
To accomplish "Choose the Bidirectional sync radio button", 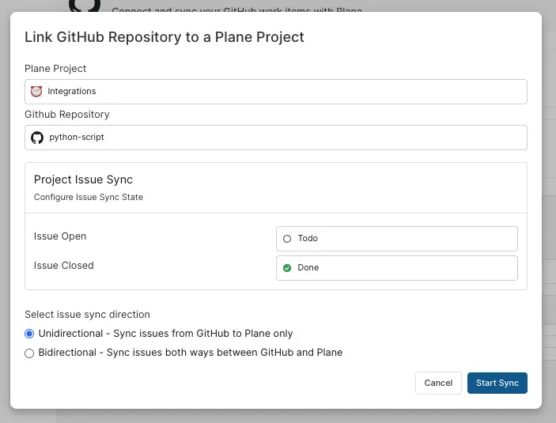I will (x=30, y=353).
